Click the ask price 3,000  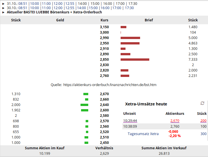[104, 32]
